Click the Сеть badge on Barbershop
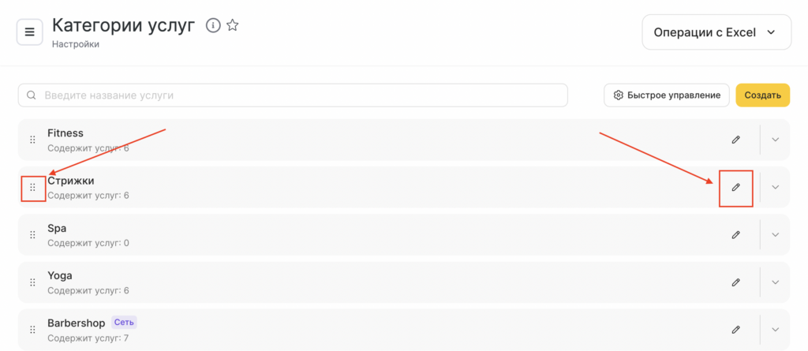This screenshot has height=351, width=808. pos(124,322)
